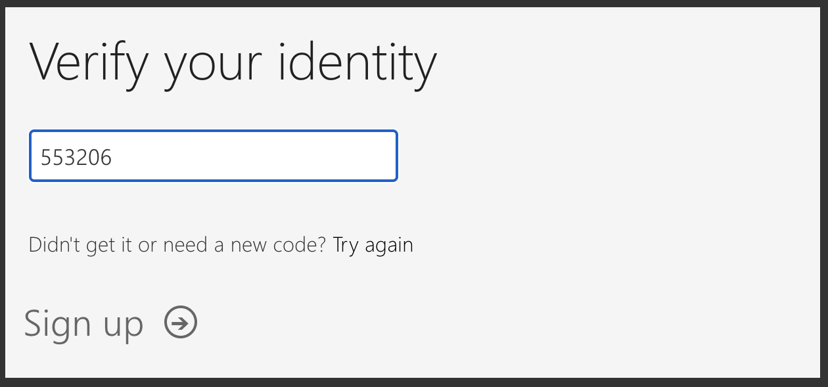
Task: Click the digit 6 ending the entered code
Action: [106, 157]
